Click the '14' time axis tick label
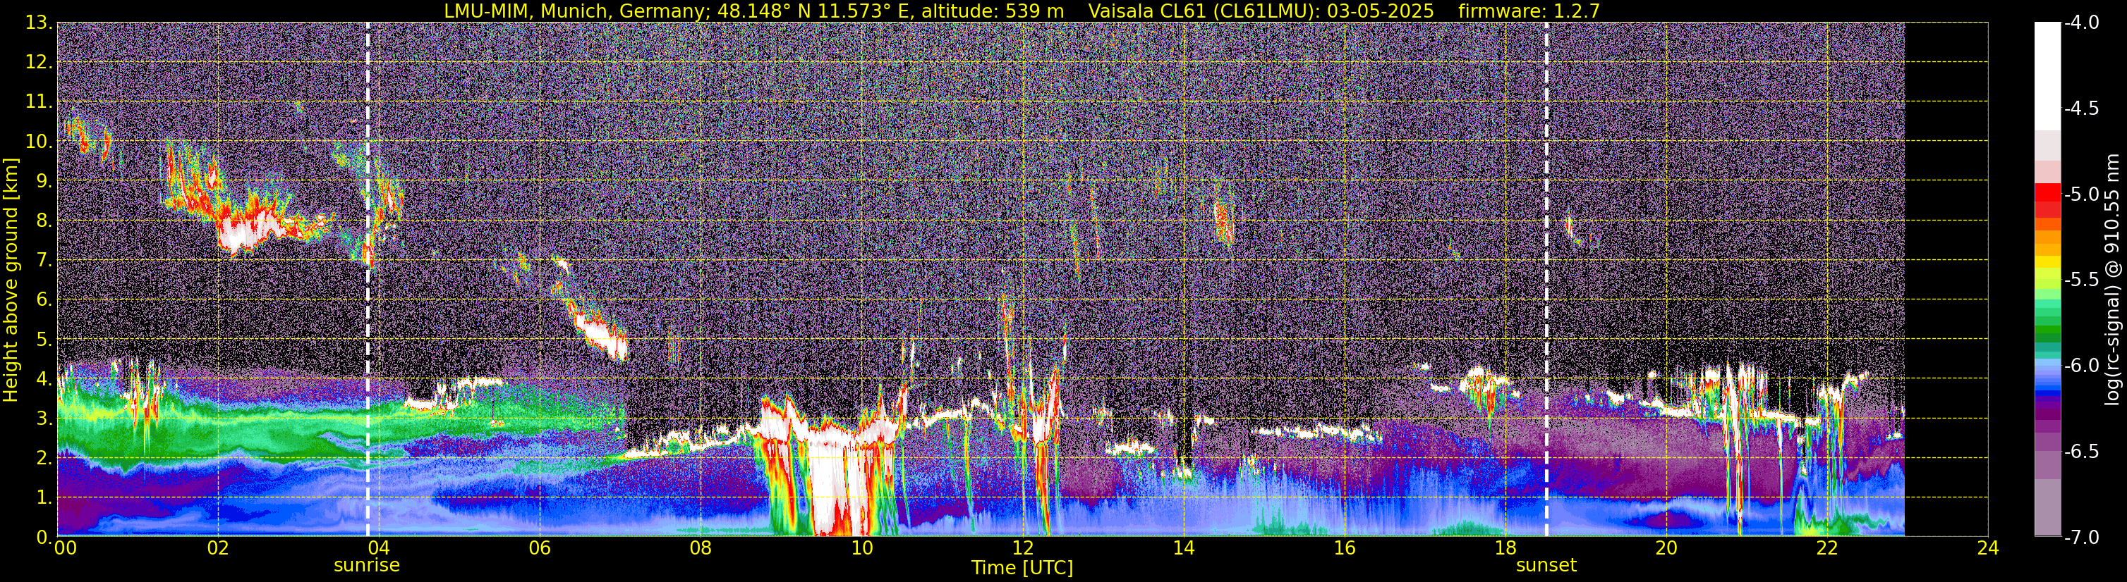The image size is (2127, 582). coord(1183,548)
